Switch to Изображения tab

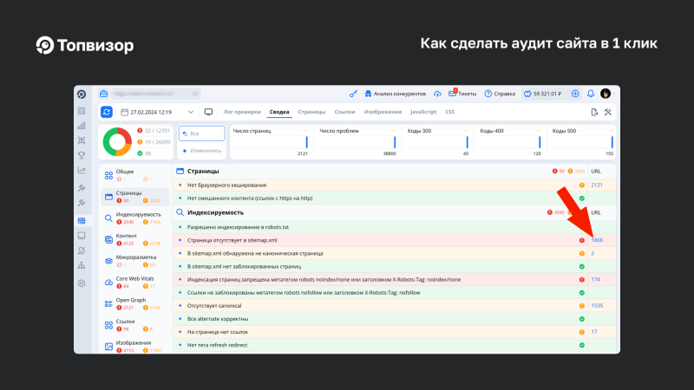[383, 112]
